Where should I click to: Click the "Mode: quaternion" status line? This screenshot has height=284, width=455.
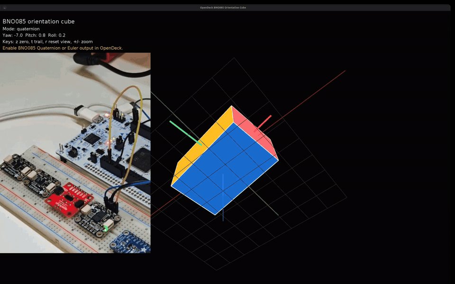coord(21,29)
